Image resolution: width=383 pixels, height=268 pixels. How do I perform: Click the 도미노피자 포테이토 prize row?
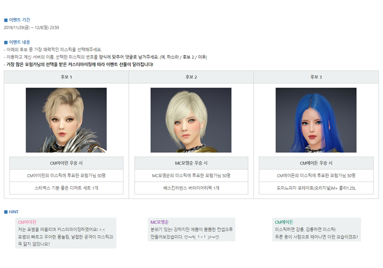click(x=316, y=188)
